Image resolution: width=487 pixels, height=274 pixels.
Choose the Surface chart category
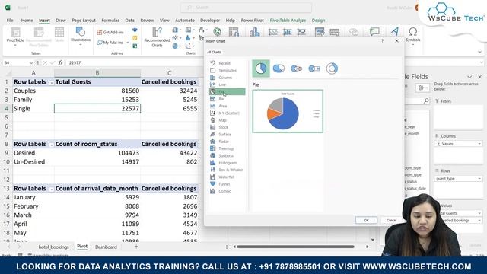pyautogui.click(x=224, y=135)
